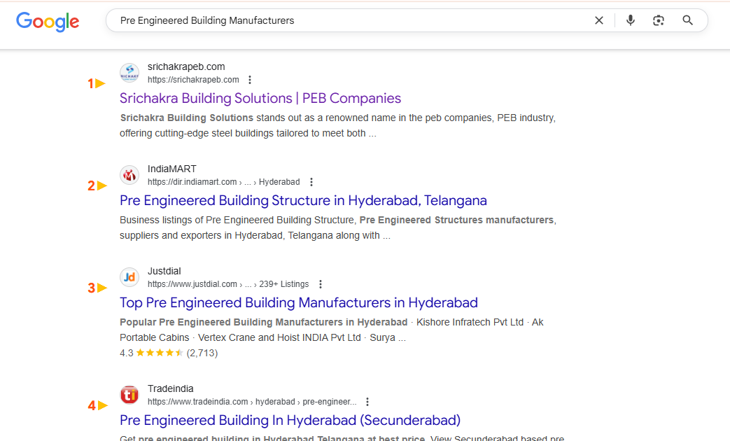Click the Tradeindia favicon icon
The width and height of the screenshot is (730, 441).
coord(129,395)
